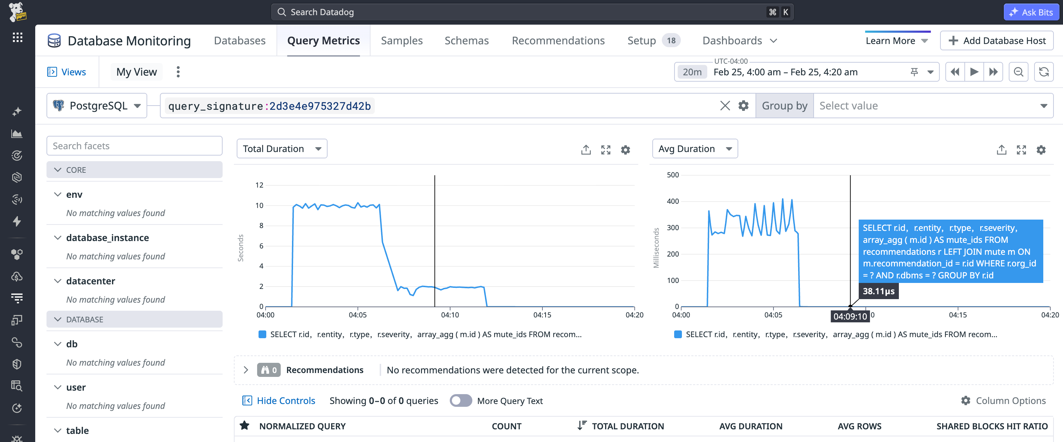Viewport: 1063px width, 442px height.
Task: Clear the query_signature filter
Action: tap(725, 106)
